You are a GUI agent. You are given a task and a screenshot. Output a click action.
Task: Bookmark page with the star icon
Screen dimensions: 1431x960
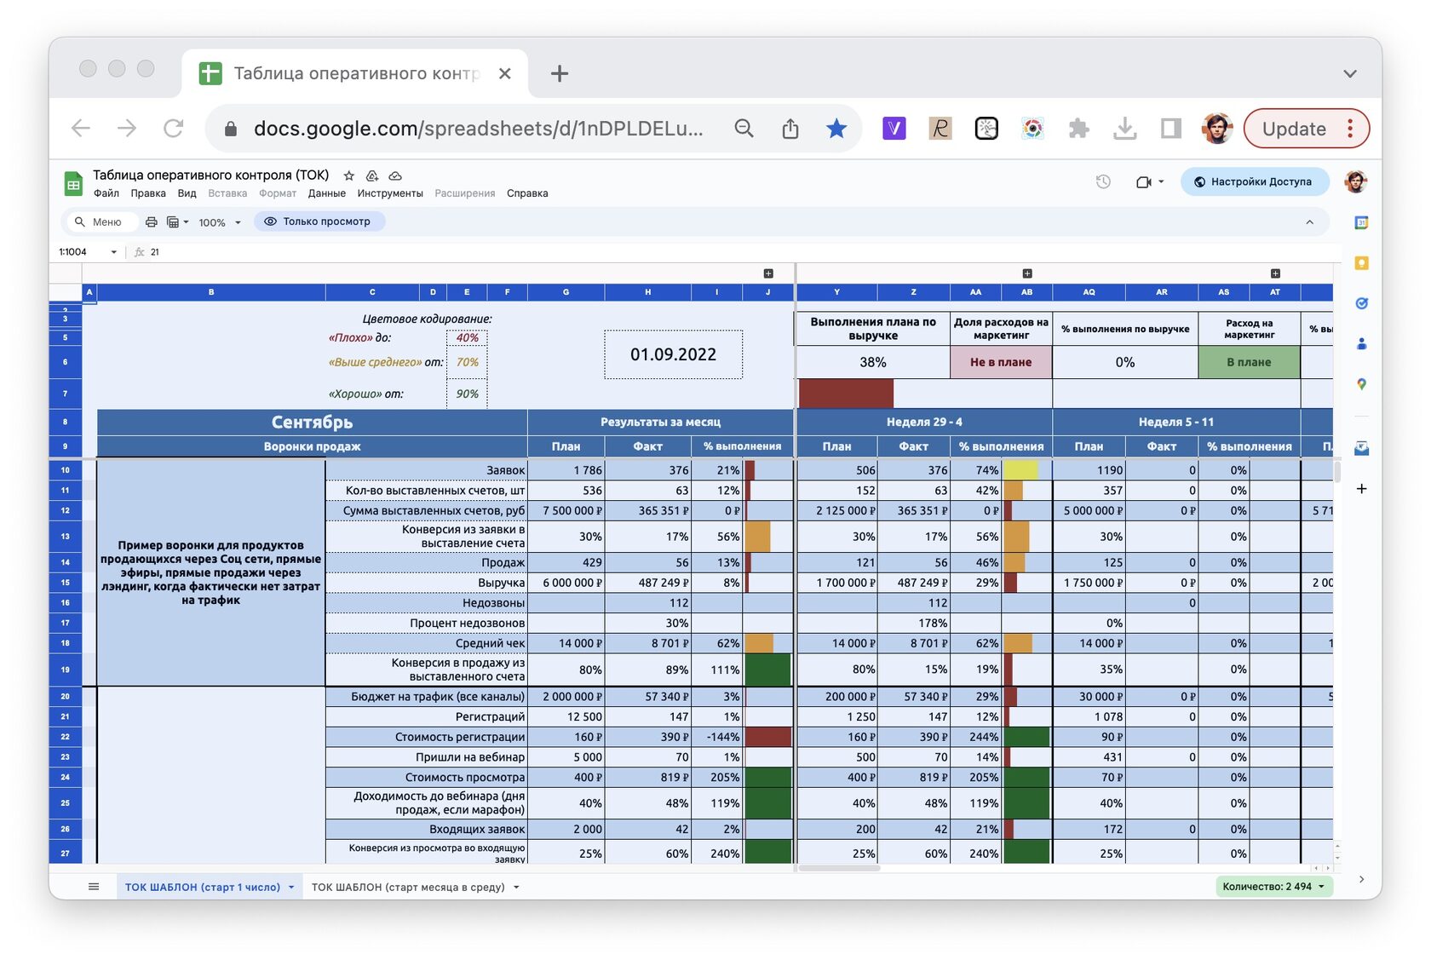[x=836, y=129]
